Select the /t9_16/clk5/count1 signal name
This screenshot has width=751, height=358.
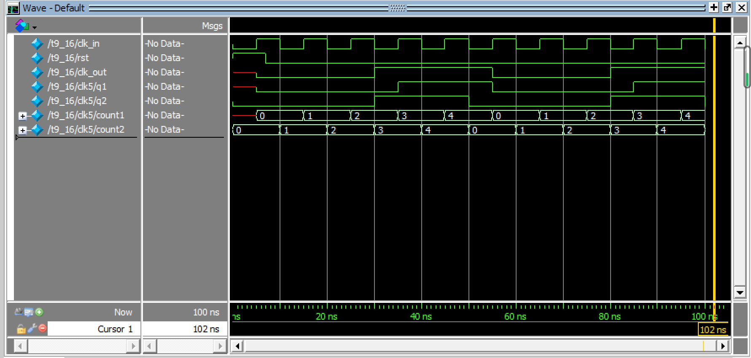[x=86, y=115]
